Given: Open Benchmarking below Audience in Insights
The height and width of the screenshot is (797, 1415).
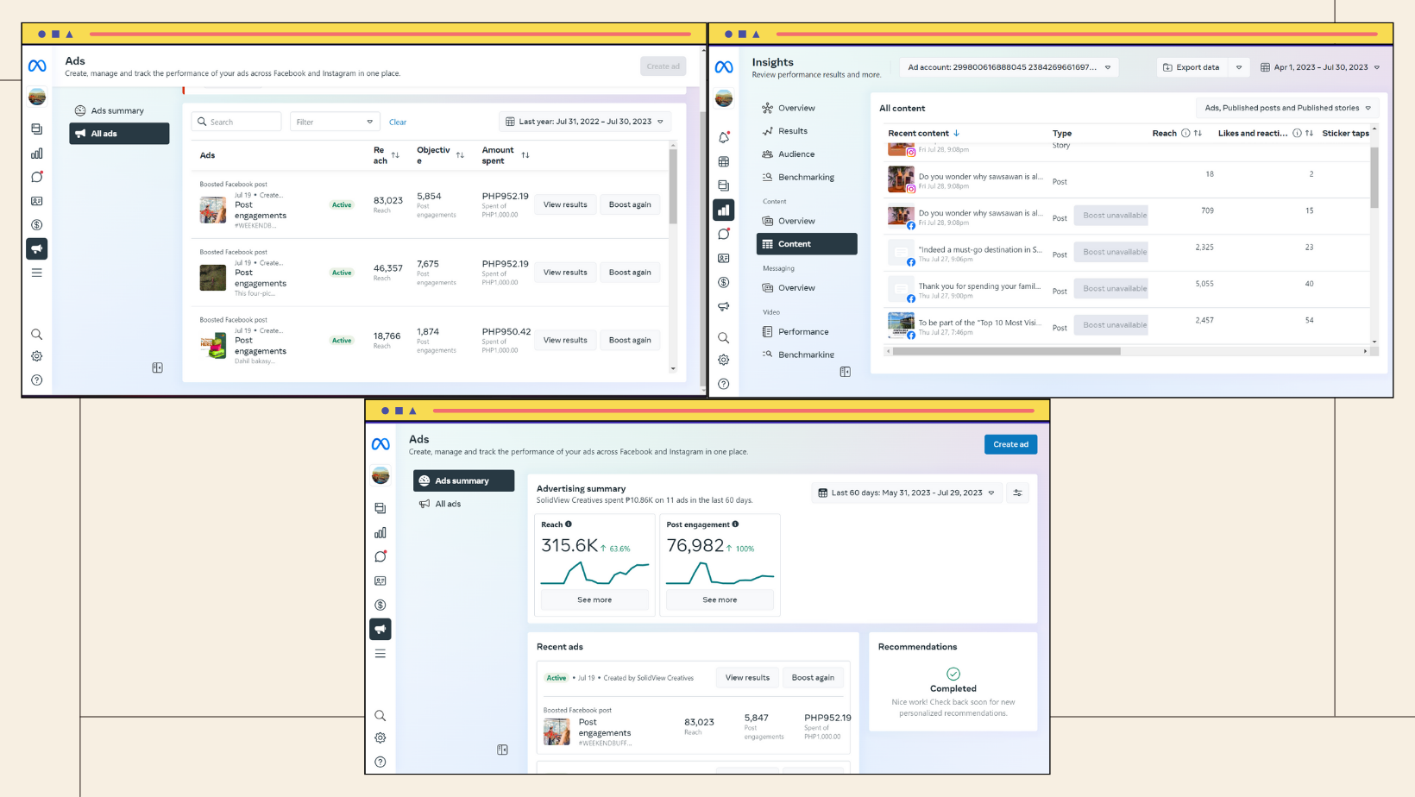Looking at the screenshot, I should [x=806, y=178].
